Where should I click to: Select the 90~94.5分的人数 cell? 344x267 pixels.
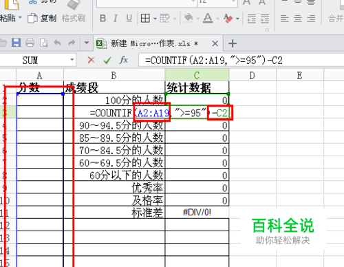pos(114,125)
